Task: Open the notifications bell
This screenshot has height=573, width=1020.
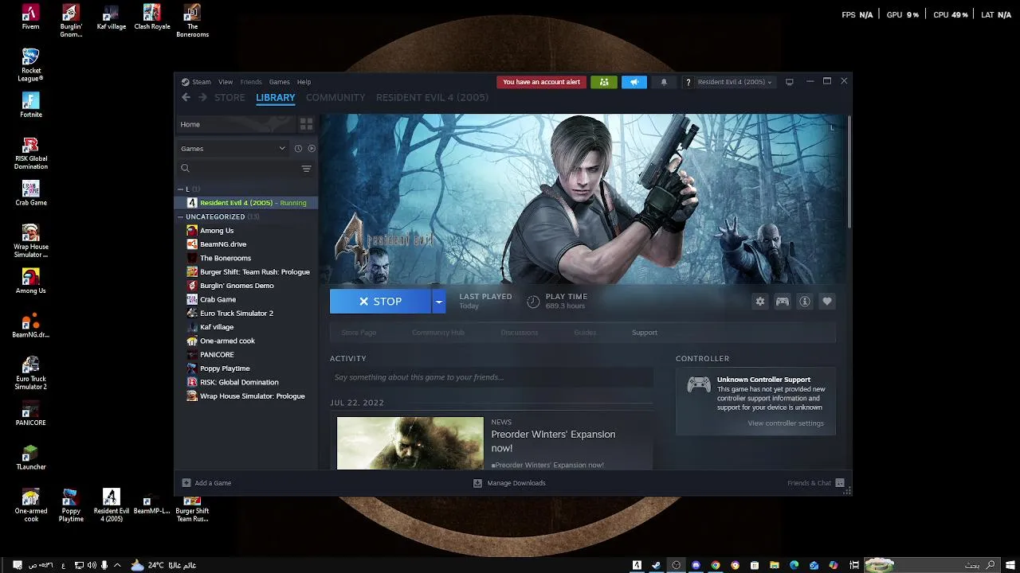Action: [x=664, y=82]
